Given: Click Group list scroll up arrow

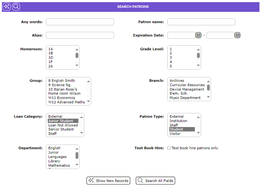Looking at the screenshot, I should [89, 81].
